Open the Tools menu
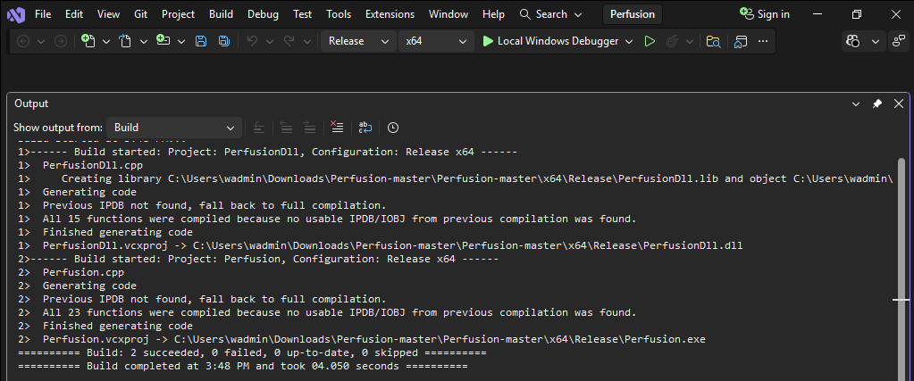 339,14
